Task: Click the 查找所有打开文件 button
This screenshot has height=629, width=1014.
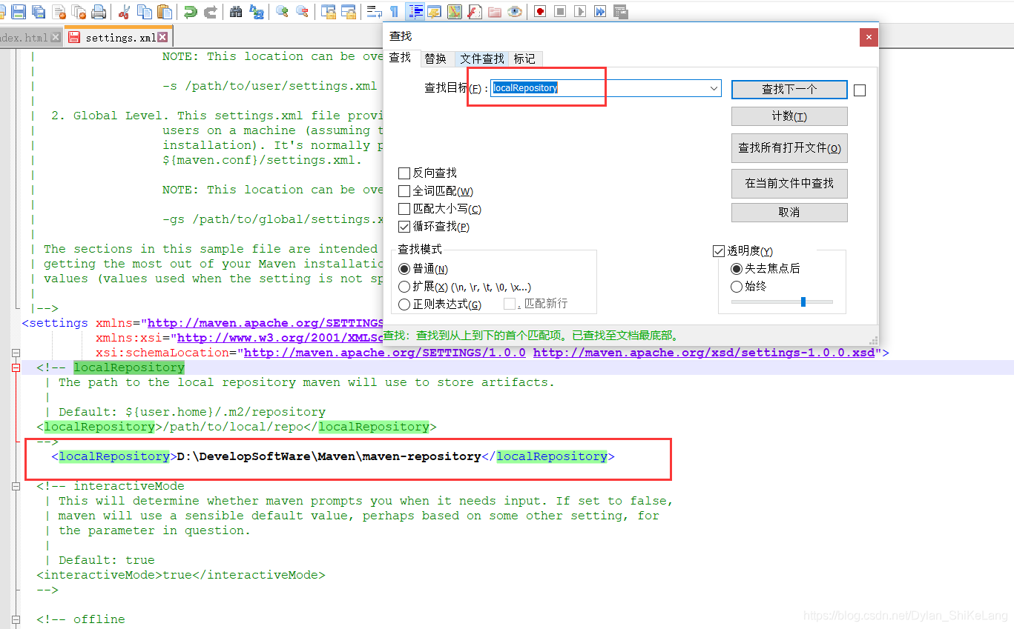Action: pos(789,148)
